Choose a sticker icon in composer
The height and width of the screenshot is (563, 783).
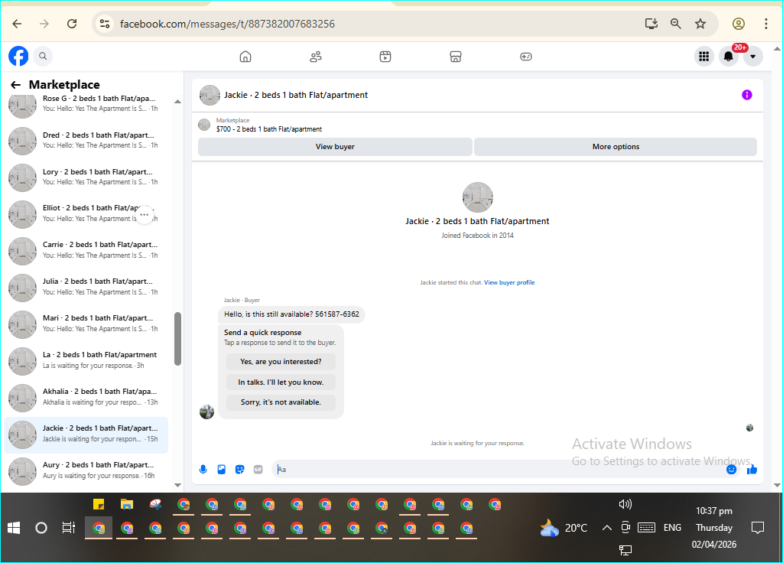point(239,469)
